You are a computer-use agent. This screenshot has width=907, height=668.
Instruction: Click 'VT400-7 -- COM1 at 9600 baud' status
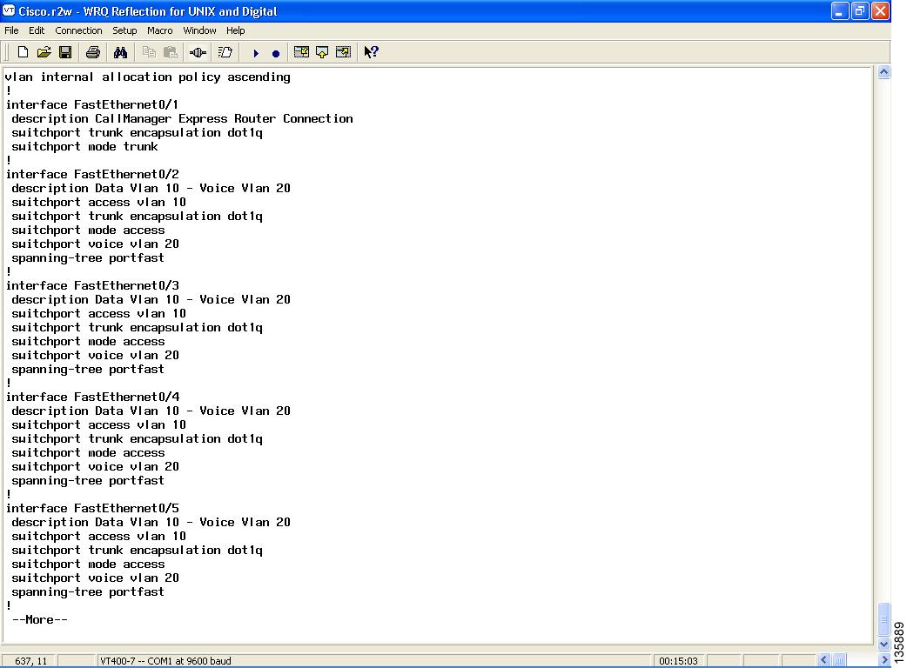coord(165,660)
